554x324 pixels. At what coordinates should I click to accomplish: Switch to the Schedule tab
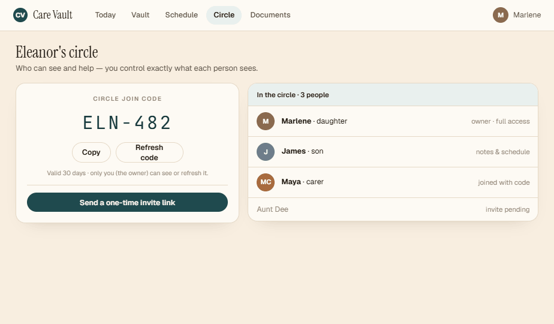[181, 15]
